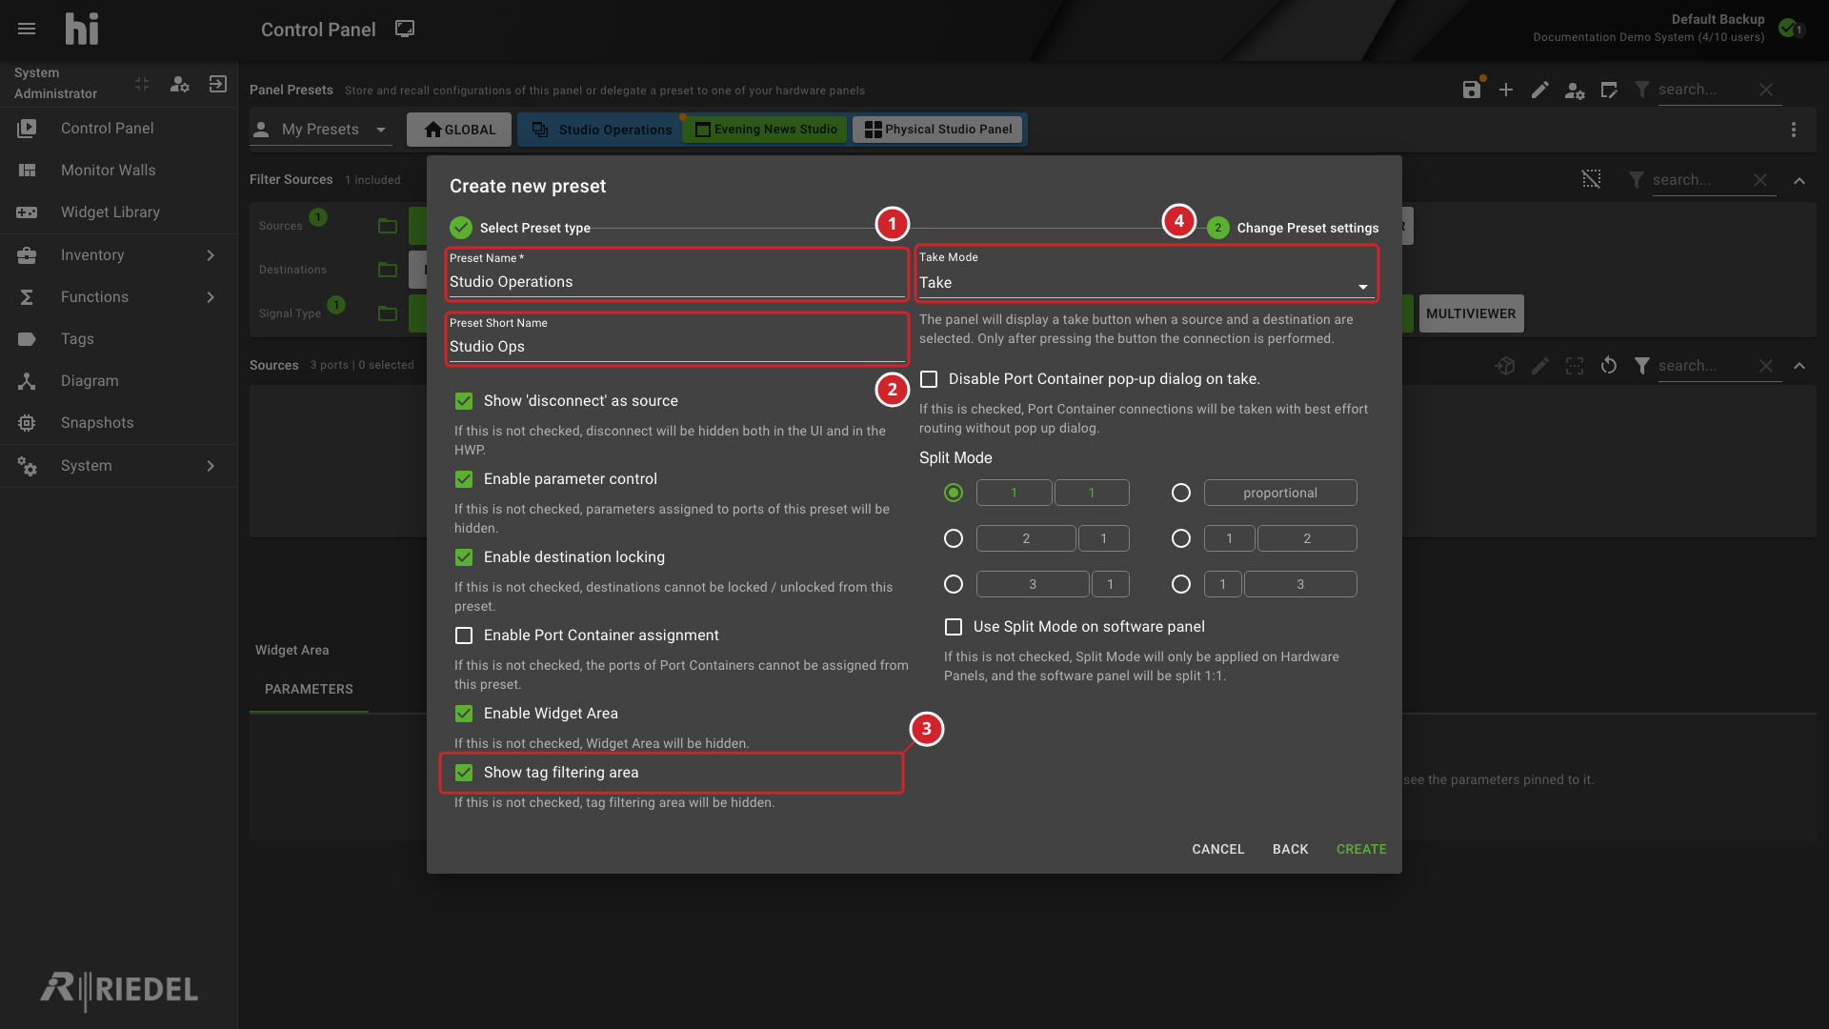Click the refresh icon in Sources toolbar
The height and width of the screenshot is (1029, 1829).
click(1609, 365)
